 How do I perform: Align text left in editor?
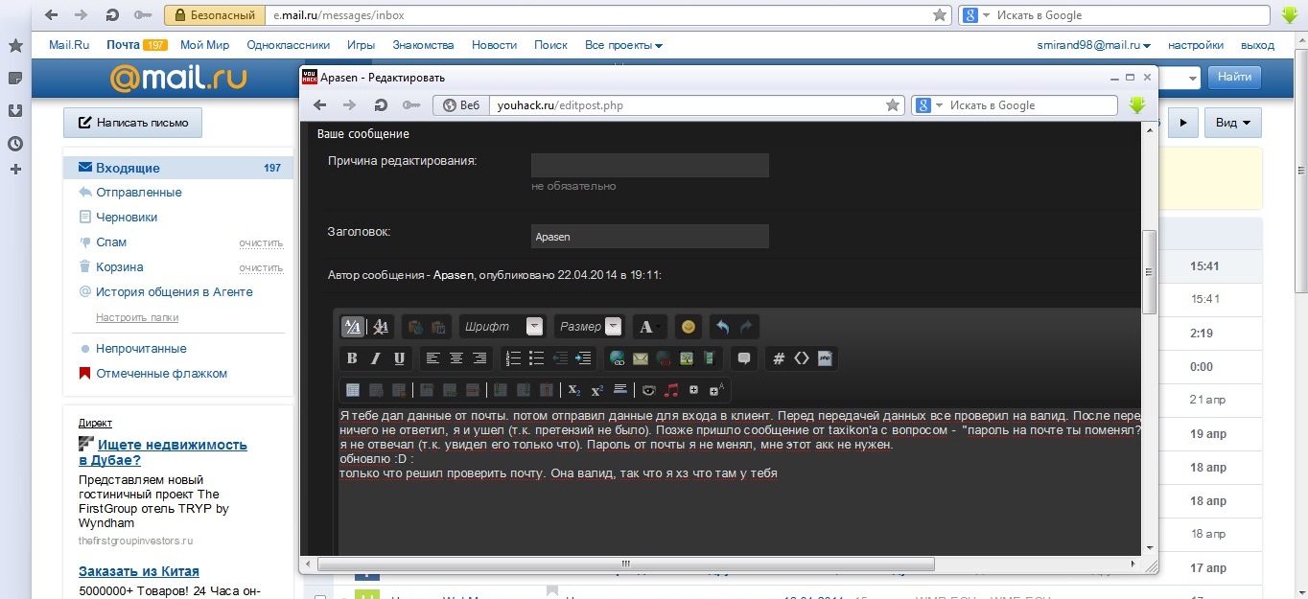[432, 358]
